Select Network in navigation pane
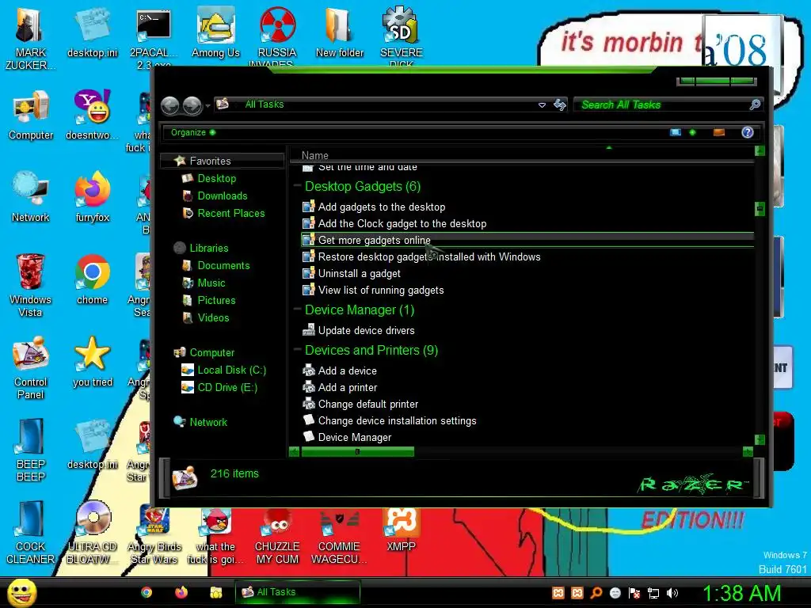 coord(208,423)
